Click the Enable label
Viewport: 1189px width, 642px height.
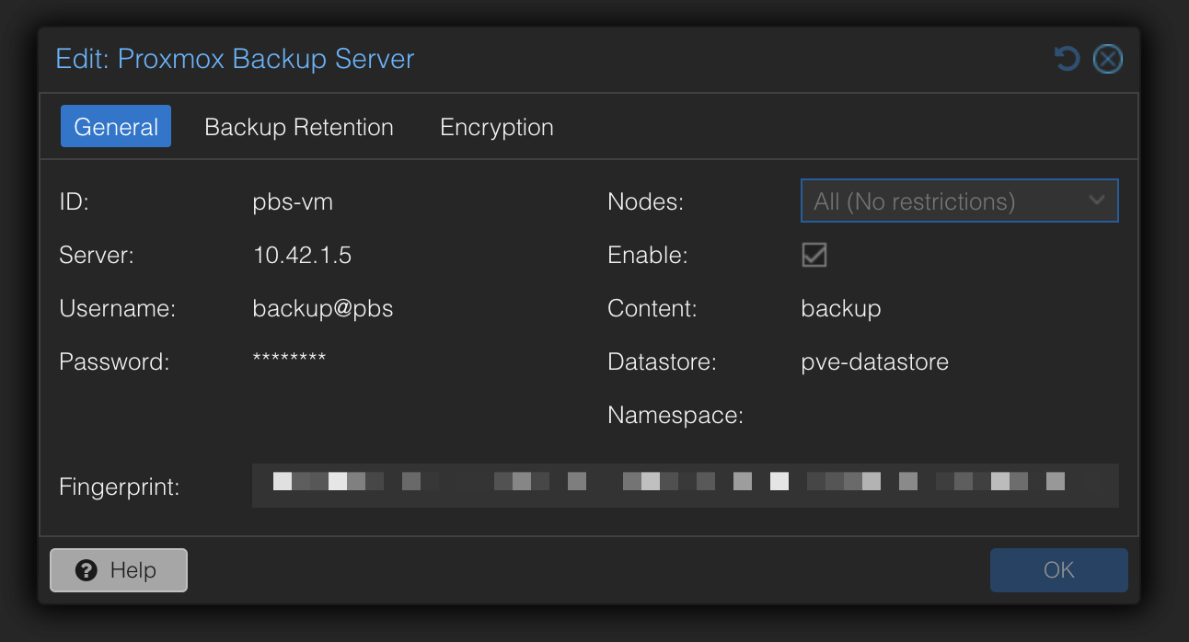point(648,255)
